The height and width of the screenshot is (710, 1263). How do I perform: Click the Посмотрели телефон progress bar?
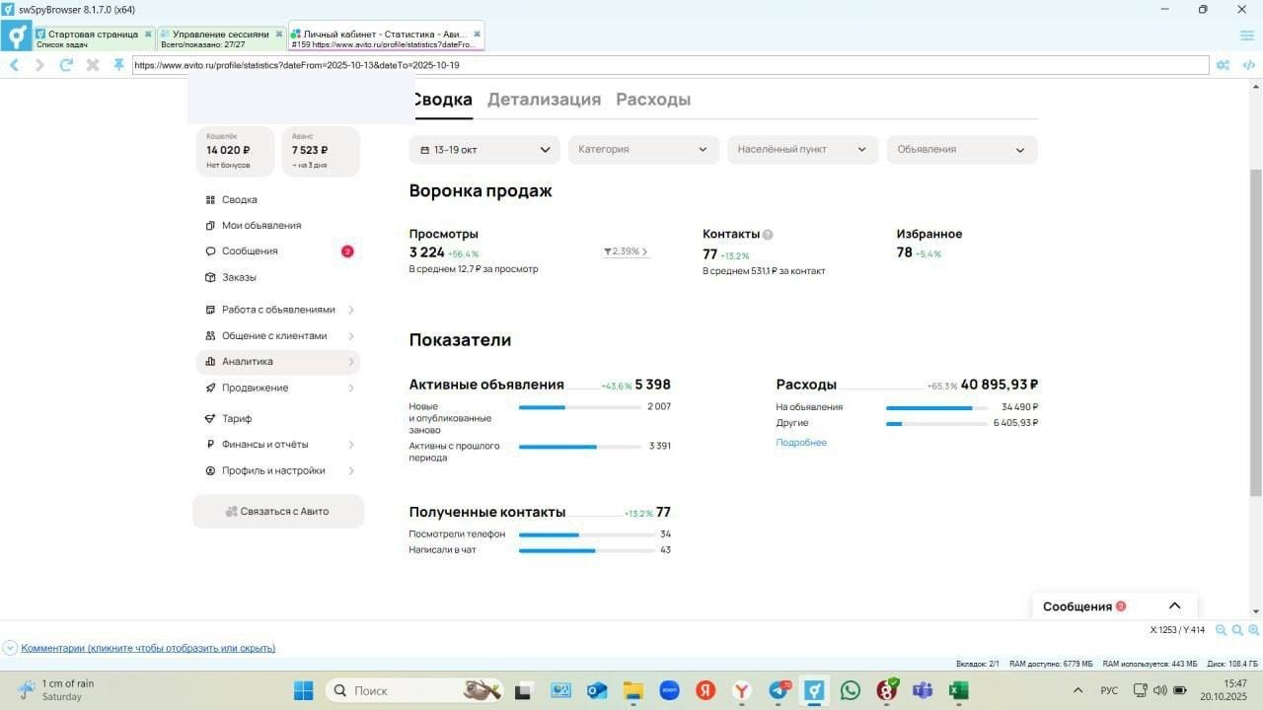(x=587, y=534)
